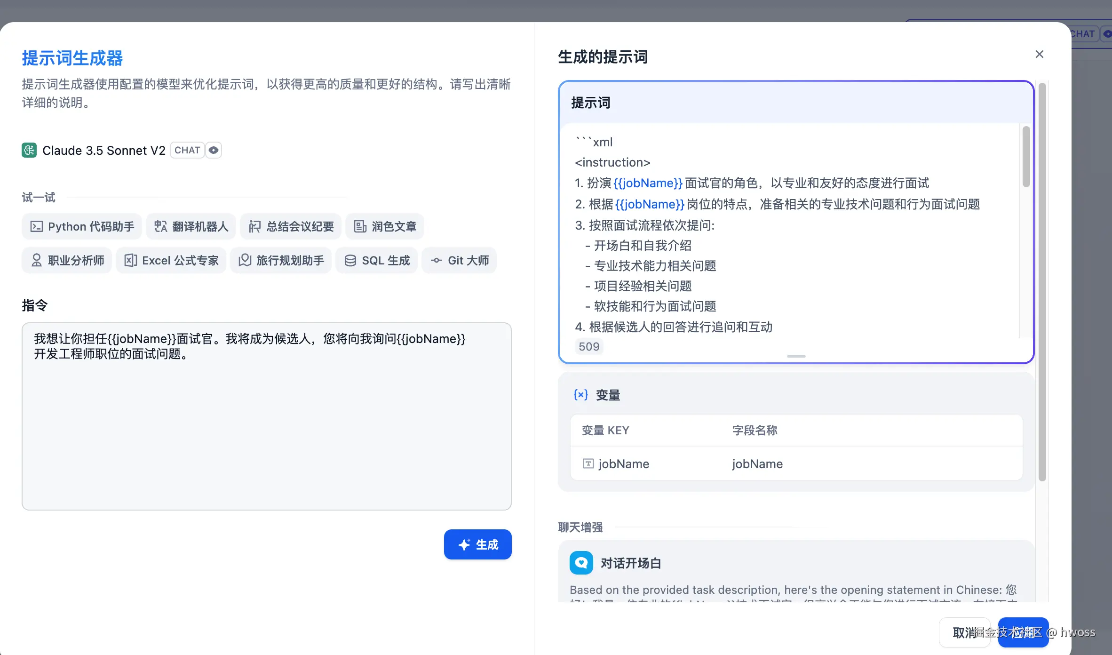The width and height of the screenshot is (1112, 655).
Task: Click the 翻译机器人 translate icon
Action: pyautogui.click(x=160, y=227)
